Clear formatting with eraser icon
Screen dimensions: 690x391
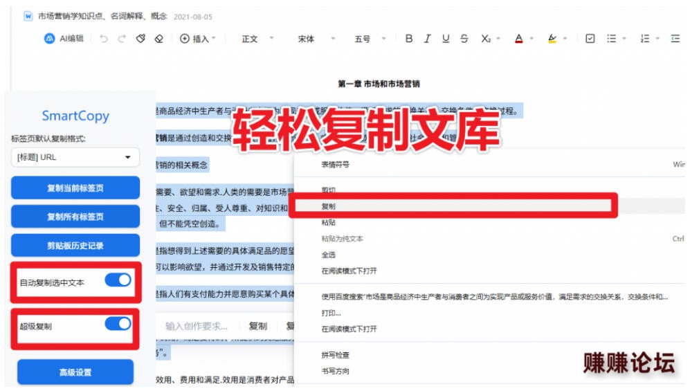(159, 39)
